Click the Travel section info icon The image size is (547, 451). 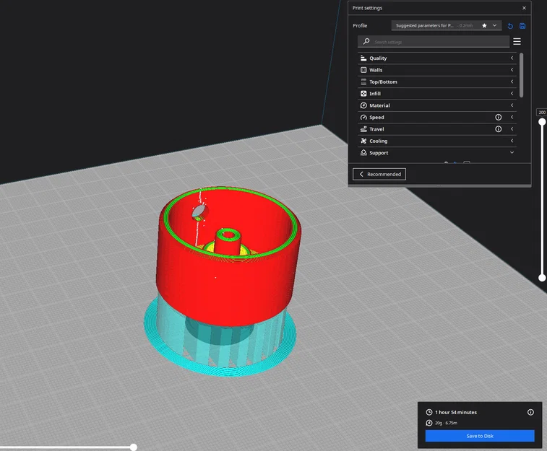(498, 129)
